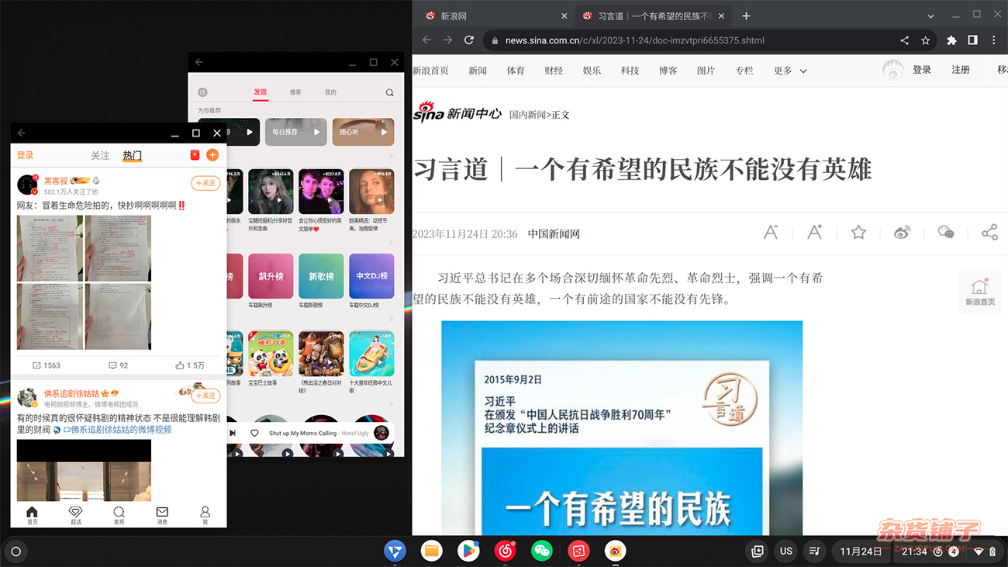Click the launcher circle on the shelf
The width and height of the screenshot is (1008, 567).
[16, 551]
